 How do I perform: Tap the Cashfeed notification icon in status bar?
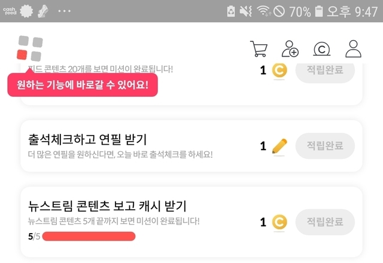(x=9, y=11)
